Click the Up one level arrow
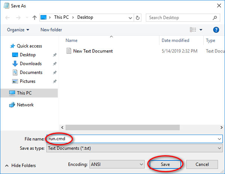The height and width of the screenshot is (174, 225). click(x=34, y=18)
